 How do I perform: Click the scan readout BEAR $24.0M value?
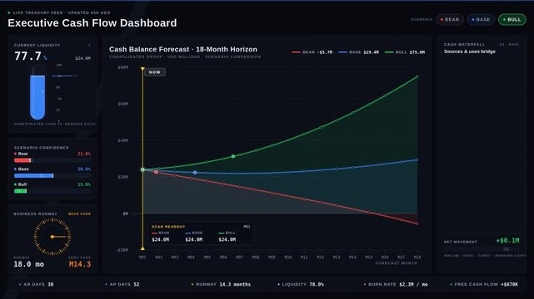click(x=161, y=239)
